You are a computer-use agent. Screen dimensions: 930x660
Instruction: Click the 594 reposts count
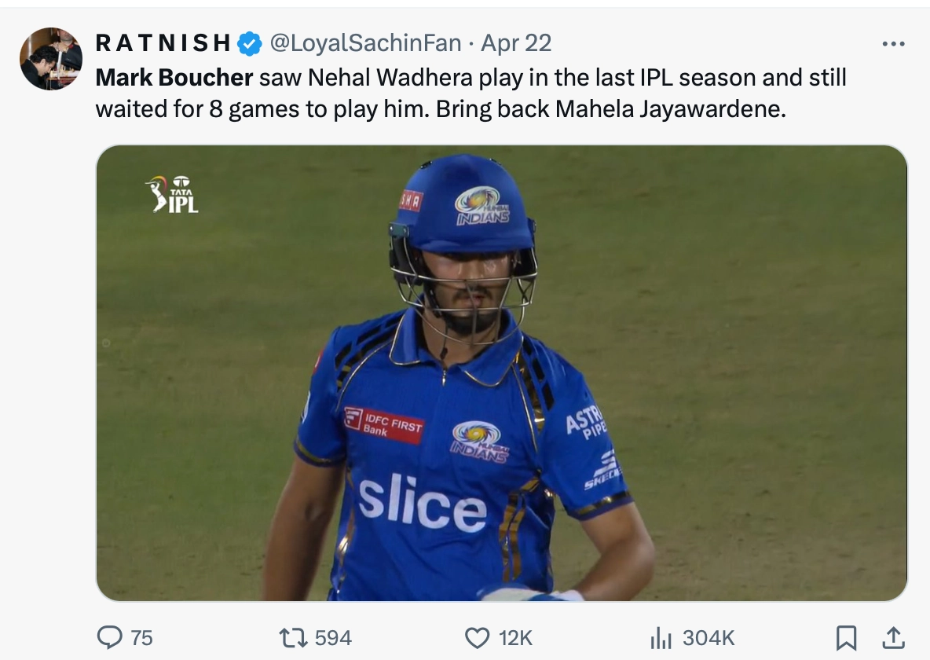click(x=333, y=637)
